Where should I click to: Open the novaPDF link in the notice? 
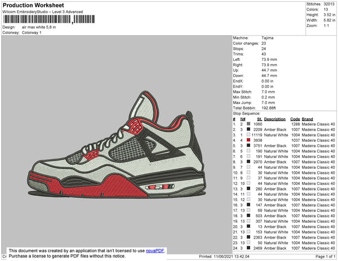click(x=155, y=251)
